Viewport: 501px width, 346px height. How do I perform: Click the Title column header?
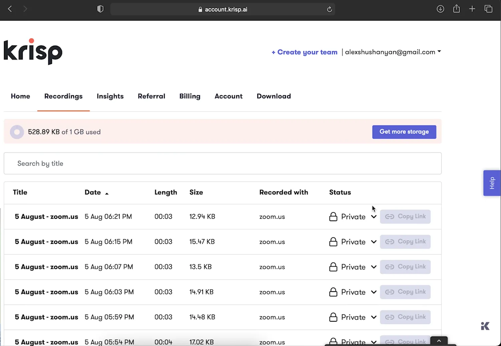20,192
